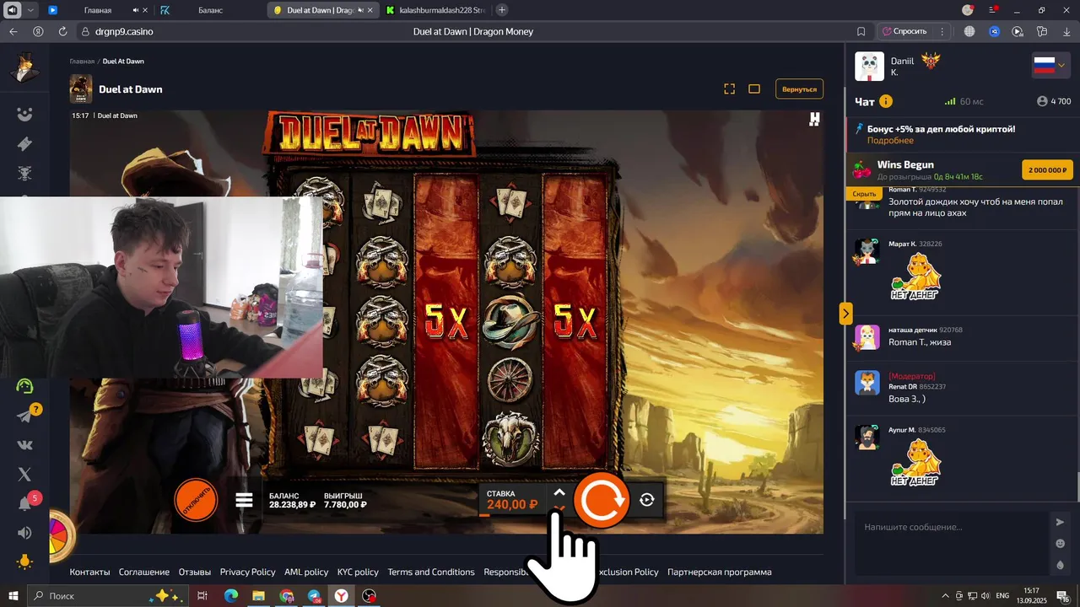Open the X social link in sidebar
This screenshot has width=1080, height=607.
(x=24, y=475)
